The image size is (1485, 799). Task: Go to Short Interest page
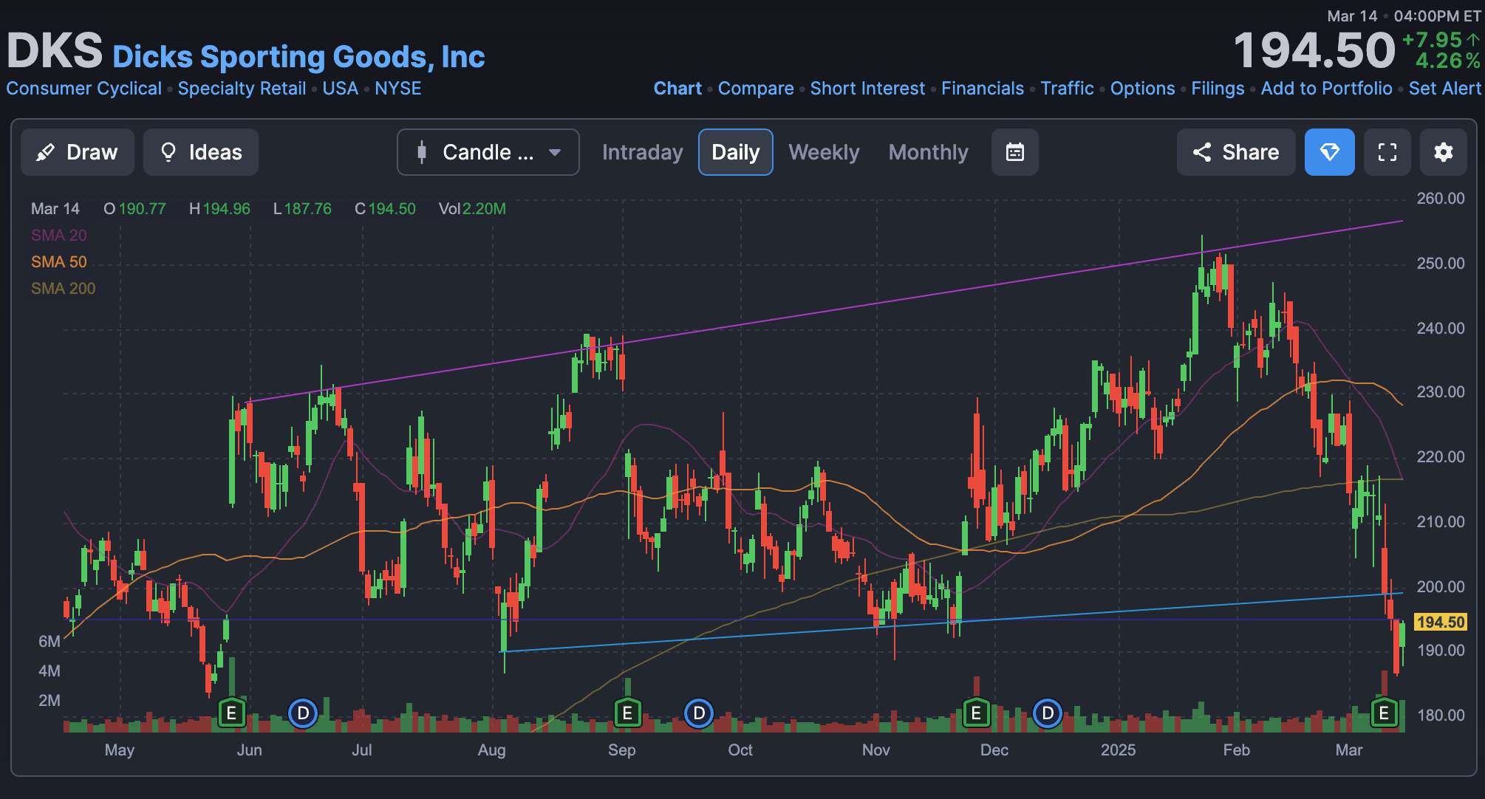click(x=867, y=89)
